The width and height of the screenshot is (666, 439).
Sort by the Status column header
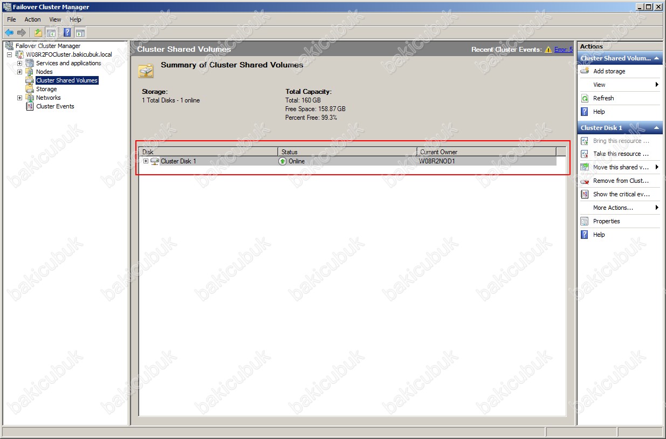pos(347,152)
